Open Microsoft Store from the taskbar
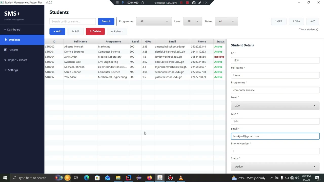 97,178
